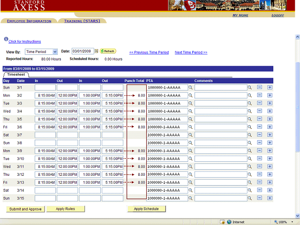Remove the Mon 3/9 row using minus icon
The height and width of the screenshot is (225, 300).
point(260,151)
